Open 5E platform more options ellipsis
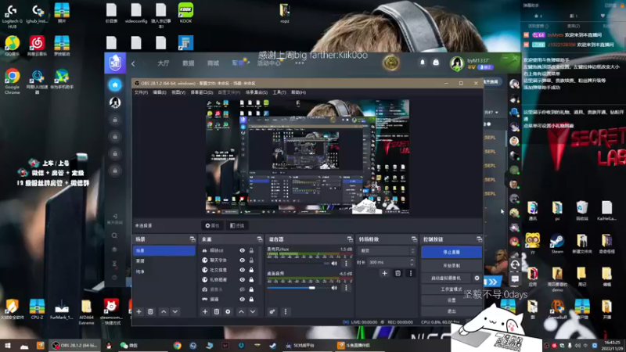Viewport: 626px width, 352px height. pyautogui.click(x=300, y=63)
